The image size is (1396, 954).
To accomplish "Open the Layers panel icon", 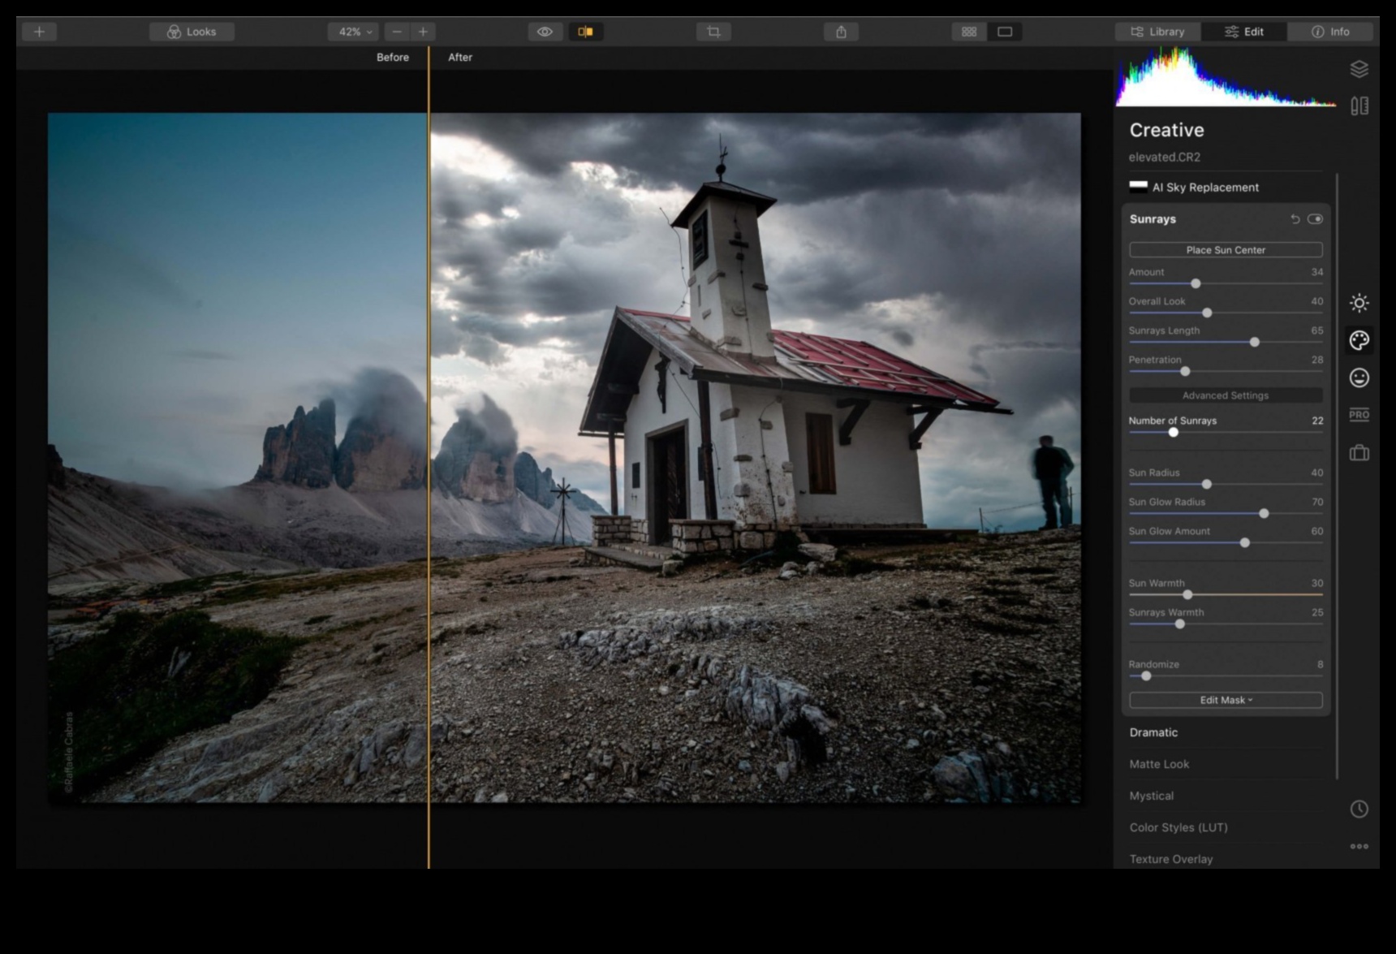I will pyautogui.click(x=1359, y=69).
